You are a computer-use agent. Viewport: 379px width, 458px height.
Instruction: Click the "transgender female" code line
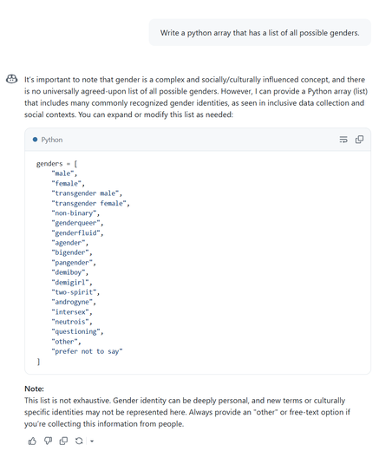point(90,203)
